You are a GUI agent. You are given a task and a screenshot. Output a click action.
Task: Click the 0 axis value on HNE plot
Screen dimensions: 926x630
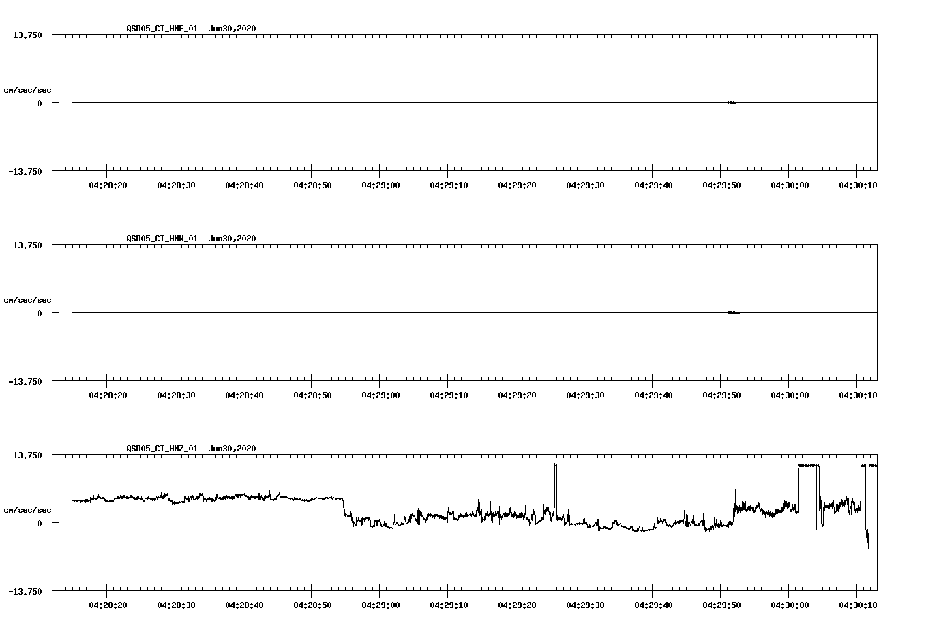pyautogui.click(x=40, y=104)
